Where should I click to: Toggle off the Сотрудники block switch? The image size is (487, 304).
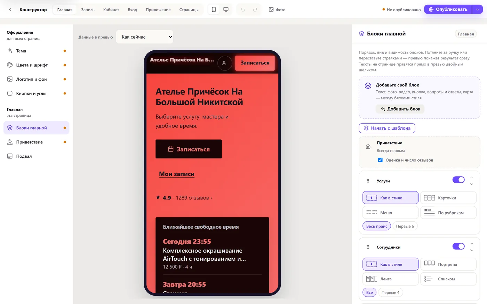click(458, 246)
